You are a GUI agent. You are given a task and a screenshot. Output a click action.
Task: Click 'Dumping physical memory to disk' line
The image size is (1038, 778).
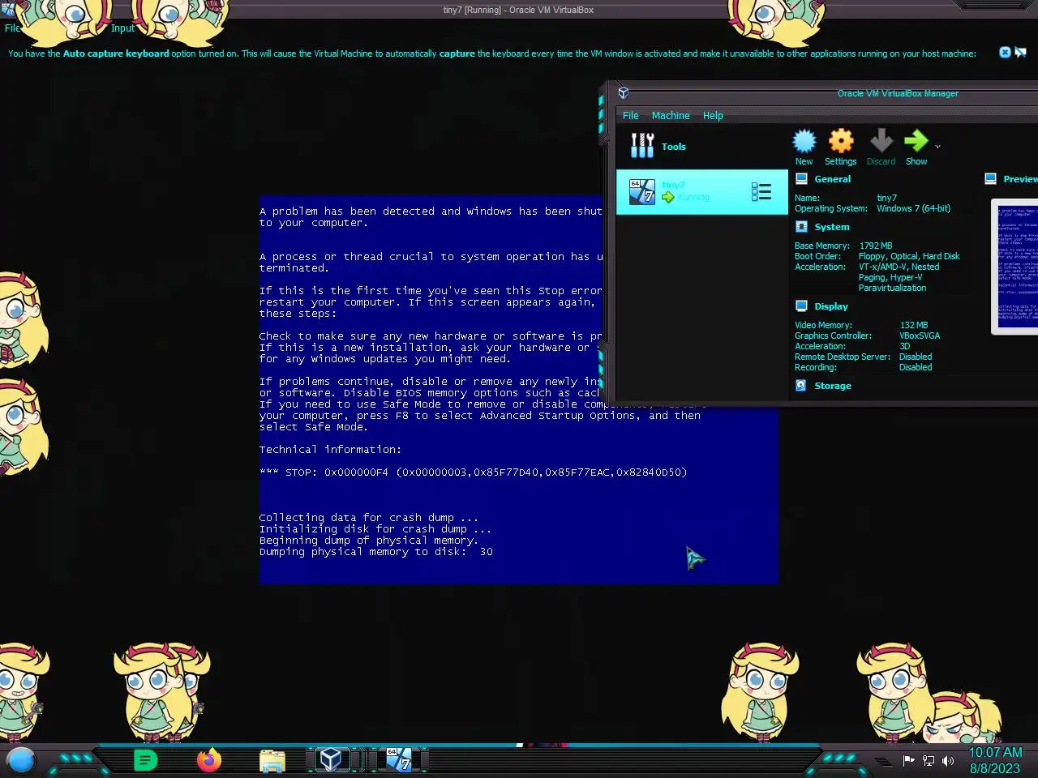coord(376,552)
